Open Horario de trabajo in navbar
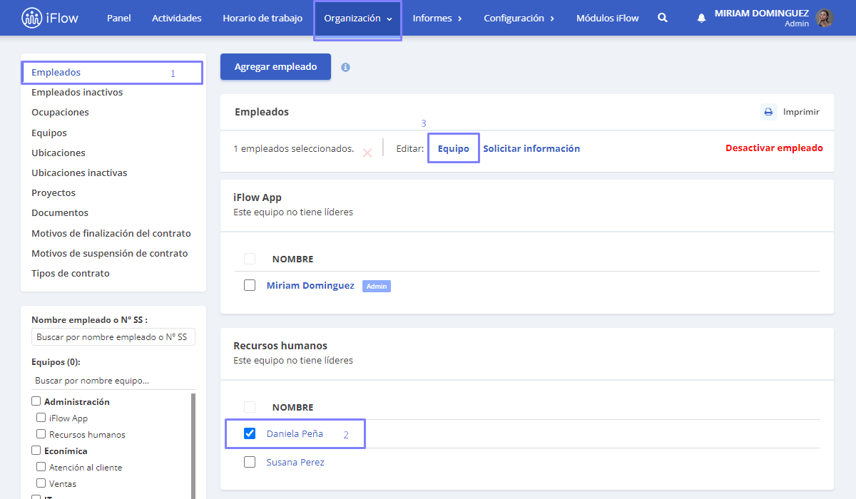This screenshot has width=856, height=499. coord(263,19)
